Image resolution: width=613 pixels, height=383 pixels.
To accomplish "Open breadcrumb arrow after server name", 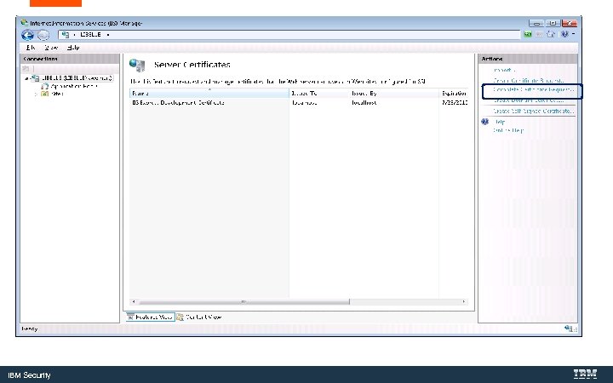I will (x=108, y=35).
